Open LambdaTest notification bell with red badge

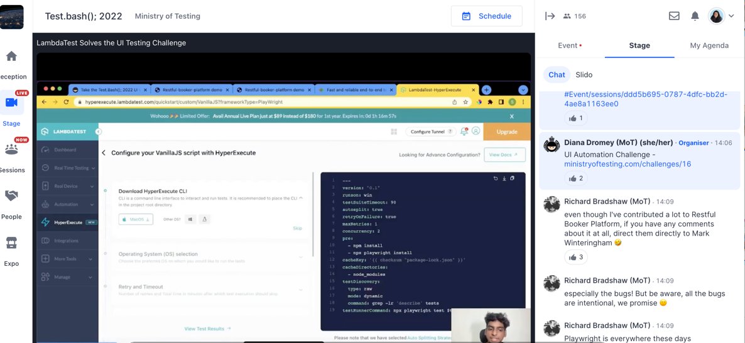click(x=464, y=131)
